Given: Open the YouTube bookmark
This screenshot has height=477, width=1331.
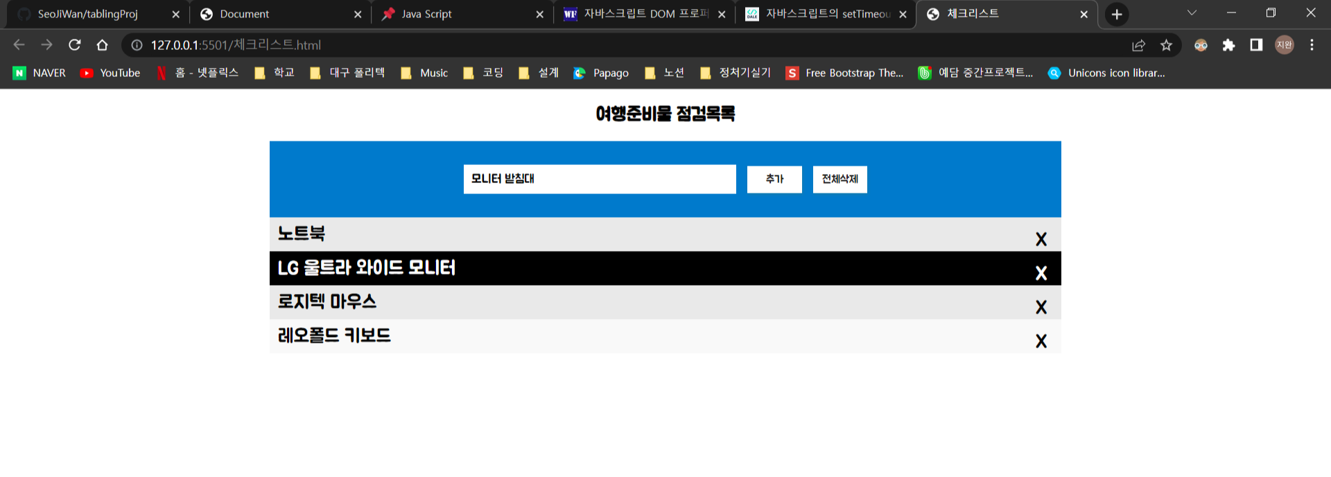Looking at the screenshot, I should tap(110, 73).
